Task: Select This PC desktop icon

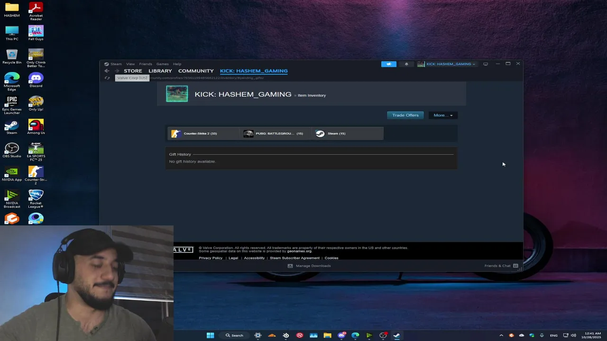Action: click(12, 33)
